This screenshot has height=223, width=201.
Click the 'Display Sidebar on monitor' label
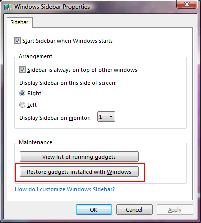pyautogui.click(x=55, y=118)
